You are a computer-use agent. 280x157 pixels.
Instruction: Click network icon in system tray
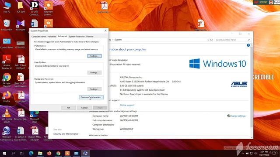[252, 153]
